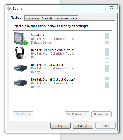Viewport: 123px width, 140px height.
Task: Switch to the Recording tab
Action: coord(32,18)
